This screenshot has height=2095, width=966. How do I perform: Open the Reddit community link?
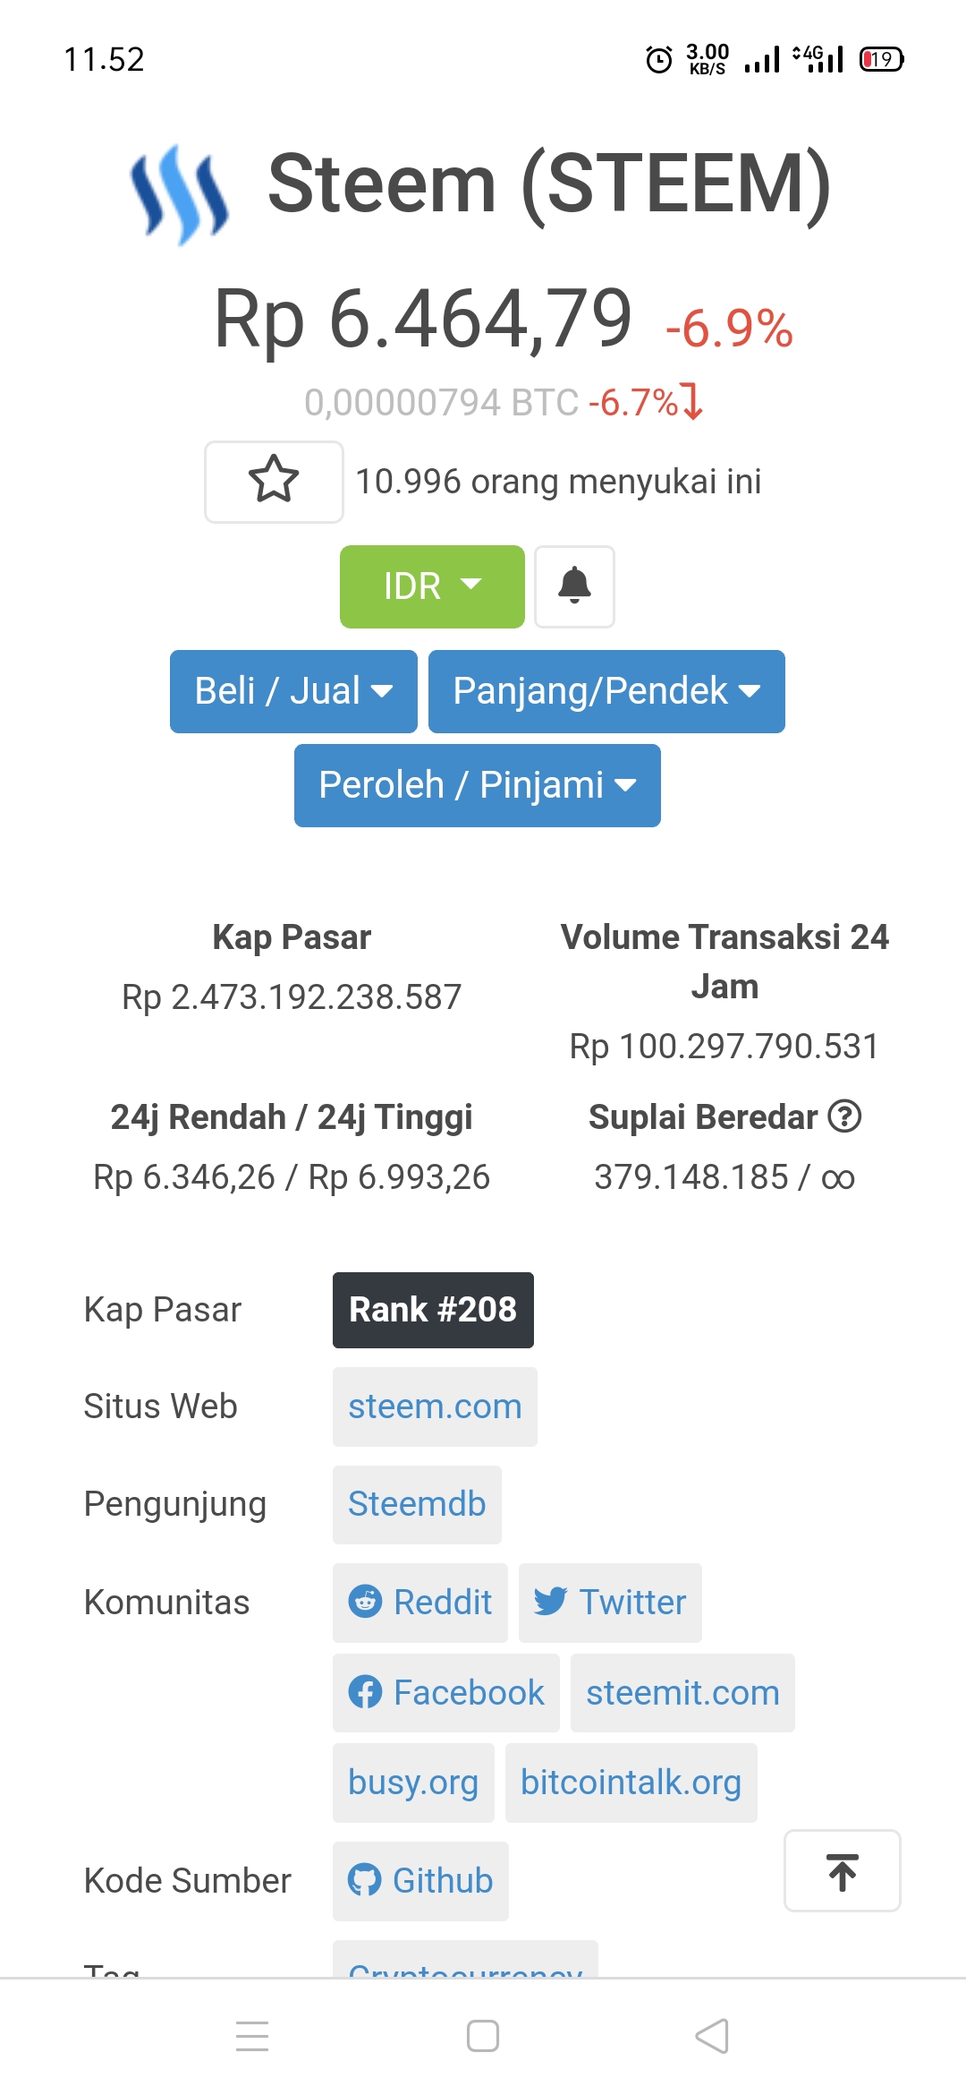pyautogui.click(x=420, y=1603)
